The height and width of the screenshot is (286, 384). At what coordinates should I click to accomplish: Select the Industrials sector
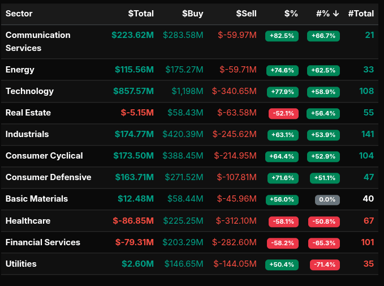pos(27,134)
